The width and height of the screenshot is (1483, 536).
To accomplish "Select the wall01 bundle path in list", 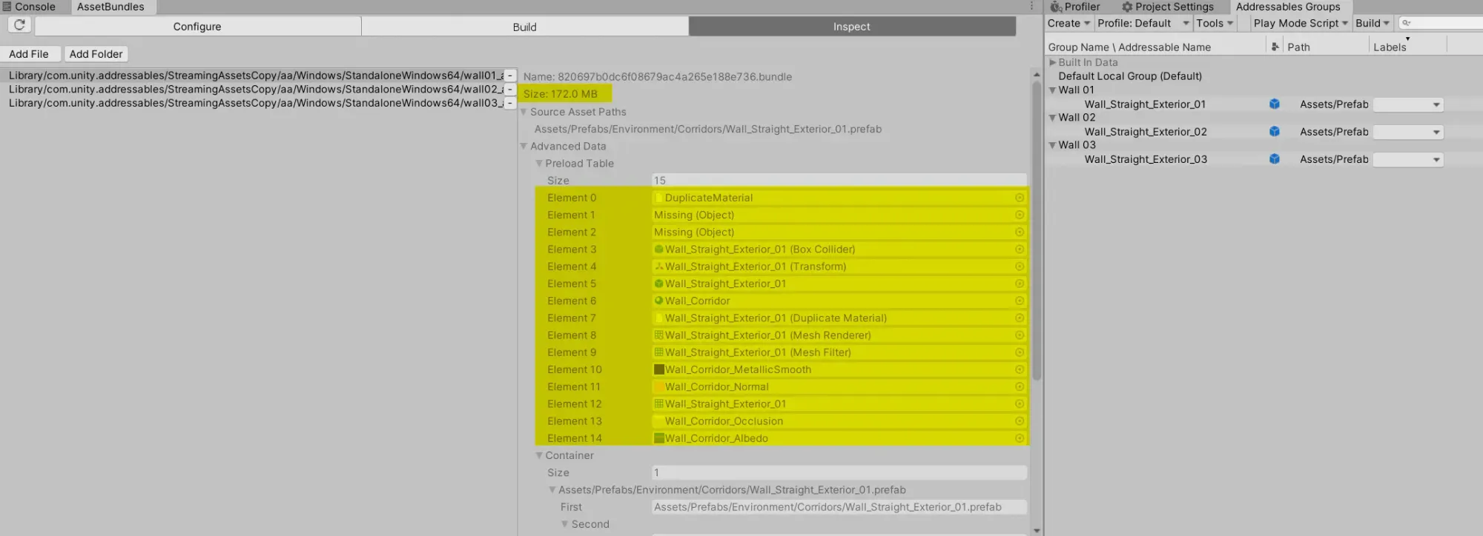I will [257, 76].
